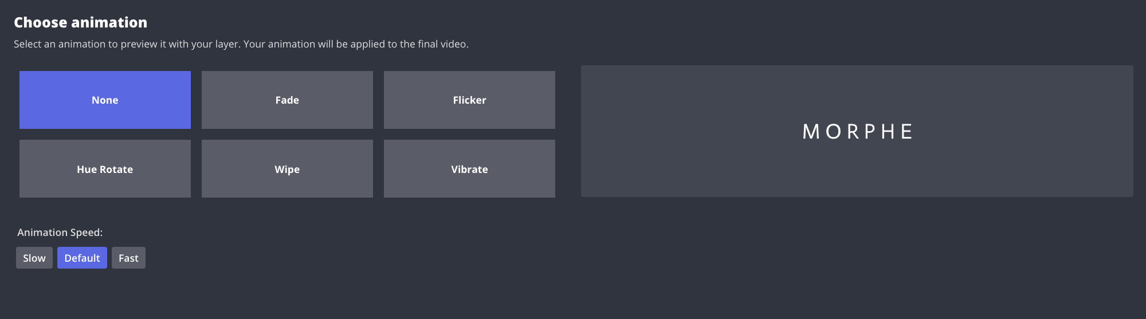Click the animation description text line

click(x=241, y=44)
